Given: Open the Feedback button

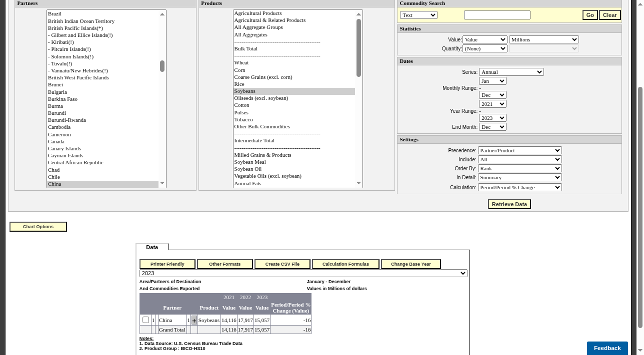Looking at the screenshot, I should (x=607, y=348).
